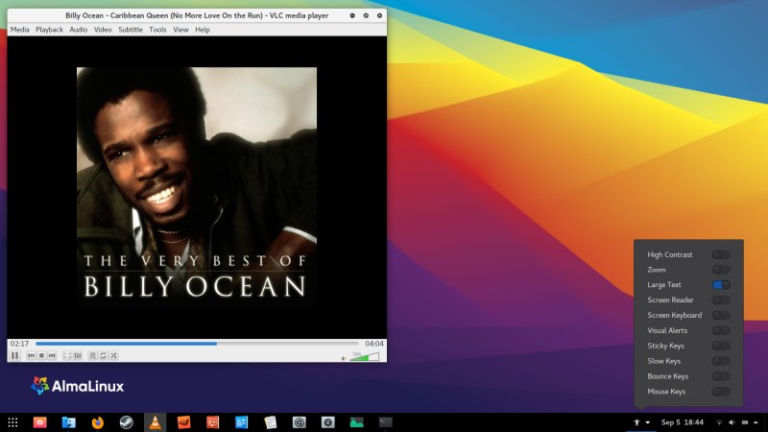Stop playback in VLC
This screenshot has height=432, width=768.
(41, 355)
